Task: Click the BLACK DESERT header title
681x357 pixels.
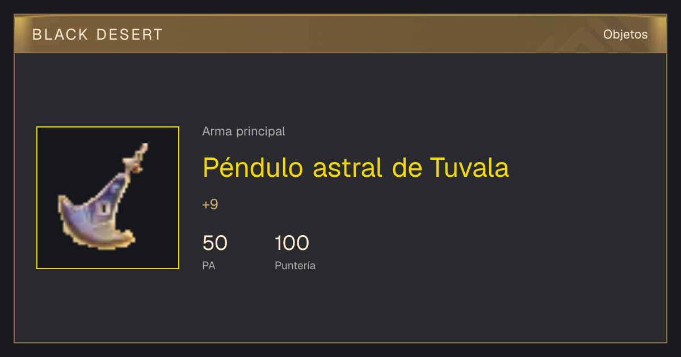Action: click(98, 35)
